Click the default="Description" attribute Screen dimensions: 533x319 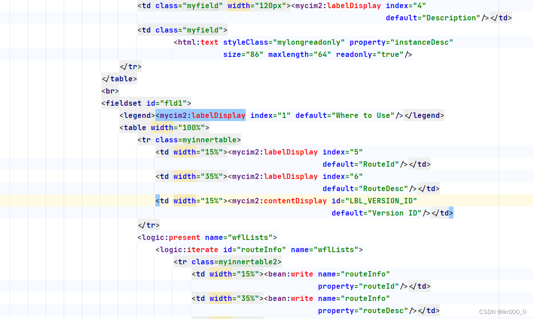433,18
